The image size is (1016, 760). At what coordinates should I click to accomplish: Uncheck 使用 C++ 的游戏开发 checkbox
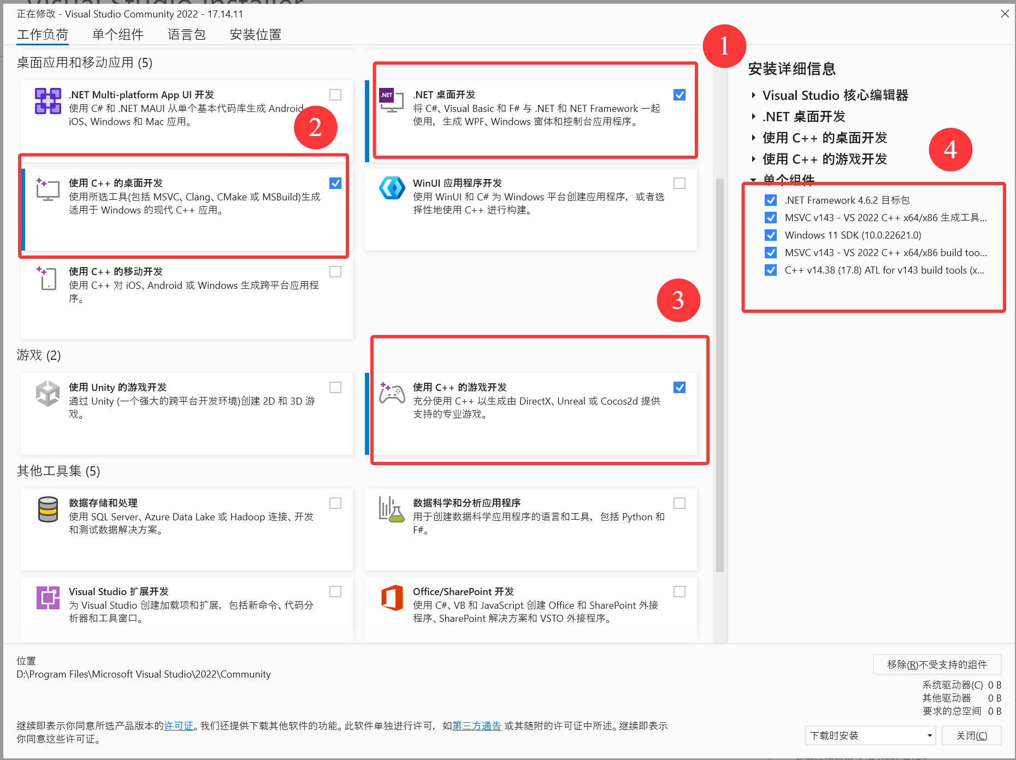pos(680,388)
